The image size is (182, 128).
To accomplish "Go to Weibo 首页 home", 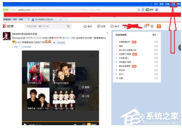I will (88, 26).
